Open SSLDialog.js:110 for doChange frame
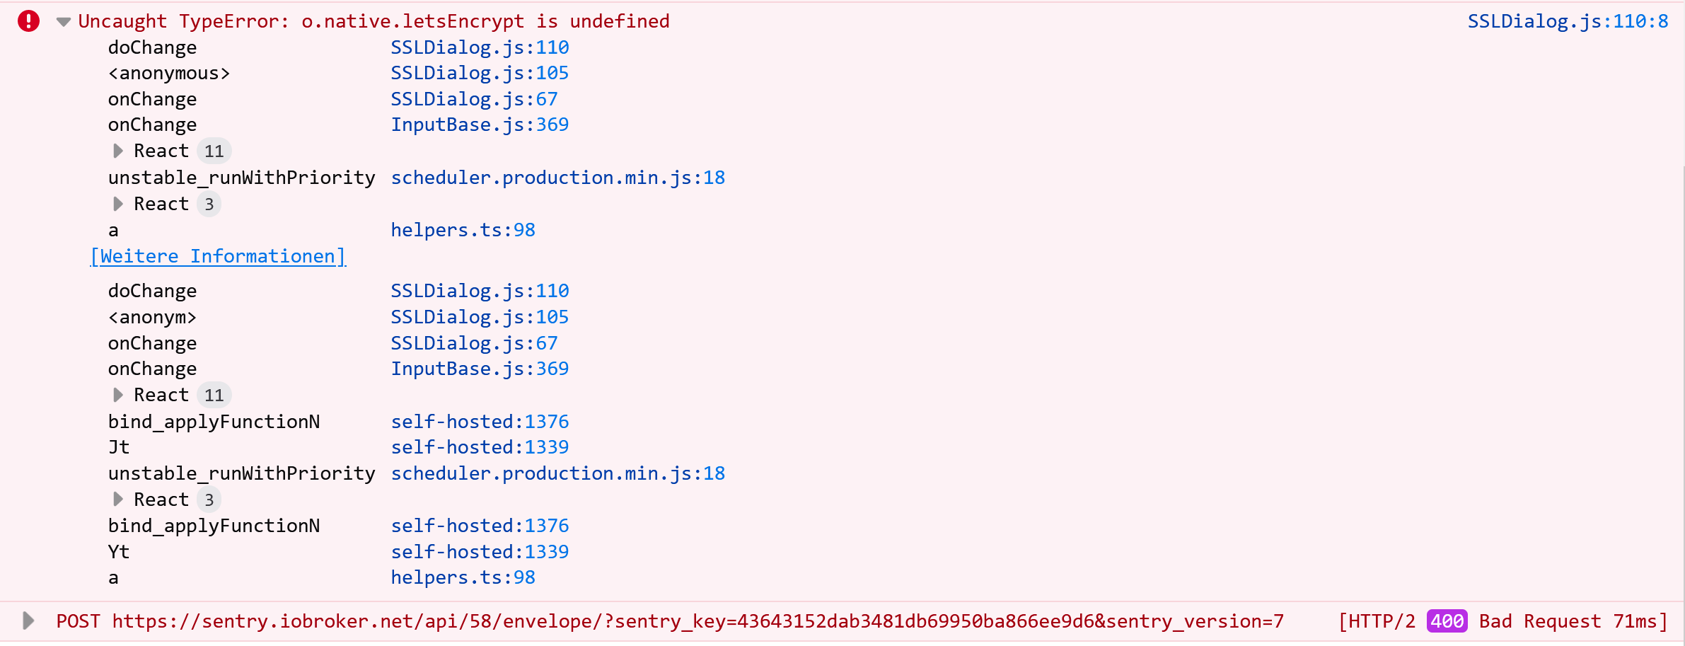 (x=480, y=47)
